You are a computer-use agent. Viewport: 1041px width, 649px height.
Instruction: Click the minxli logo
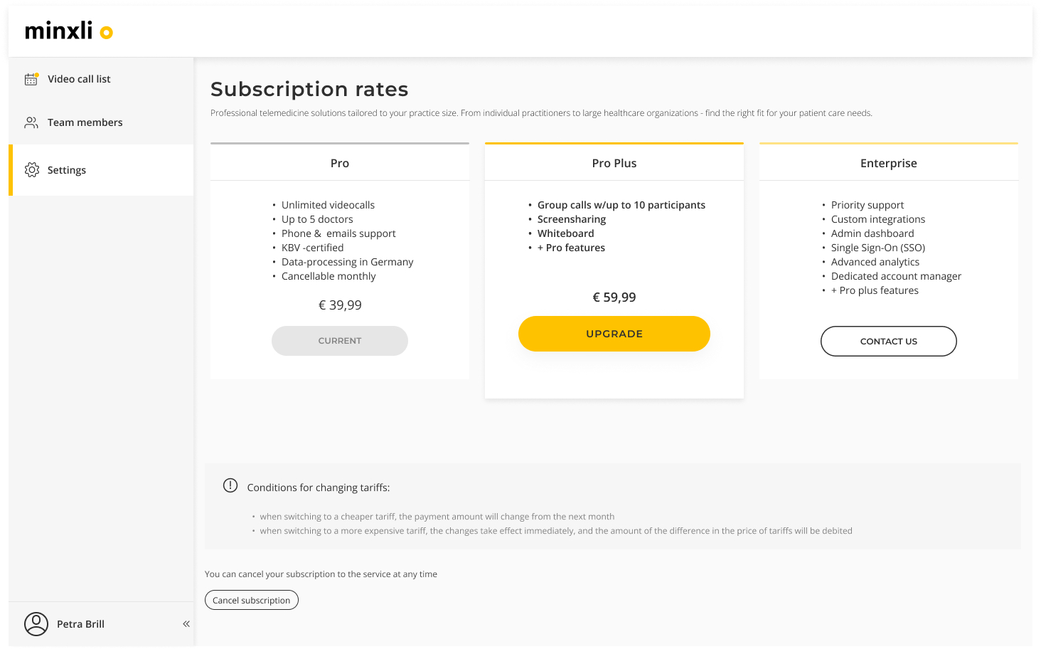[x=69, y=31]
